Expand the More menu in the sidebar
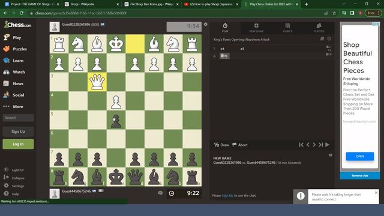This screenshot has width=384, height=216. click(13, 107)
